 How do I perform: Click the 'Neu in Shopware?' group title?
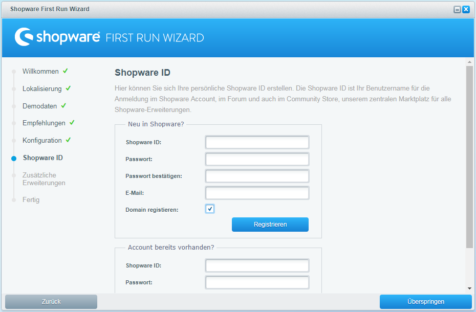pos(156,124)
